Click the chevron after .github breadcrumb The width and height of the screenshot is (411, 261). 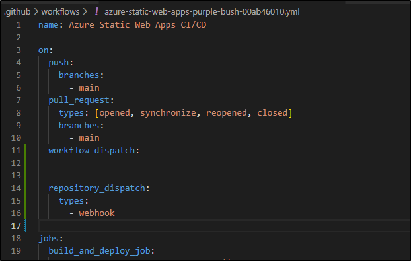(x=36, y=12)
